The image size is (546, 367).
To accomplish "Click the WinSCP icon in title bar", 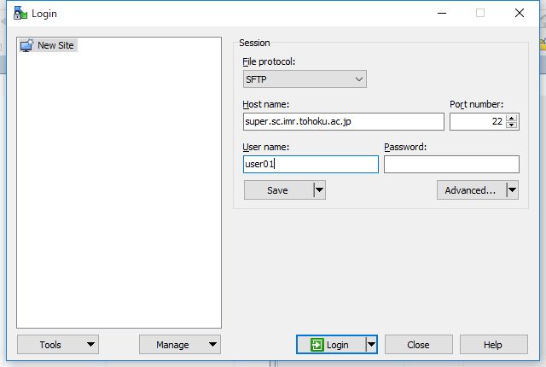I will (x=20, y=14).
